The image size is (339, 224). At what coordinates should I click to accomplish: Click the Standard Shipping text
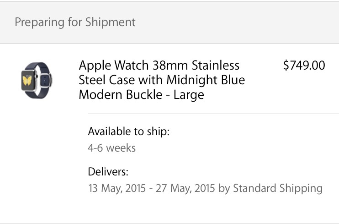pos(278,188)
